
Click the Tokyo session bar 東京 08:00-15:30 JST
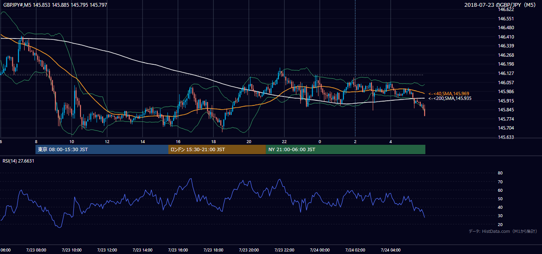102,149
